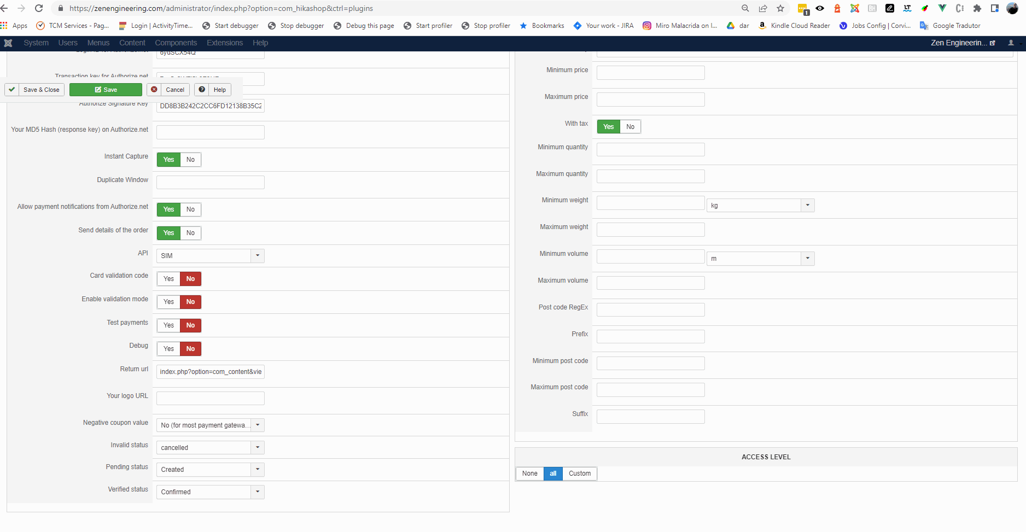Open the API dropdown showing SIM

tap(211, 256)
